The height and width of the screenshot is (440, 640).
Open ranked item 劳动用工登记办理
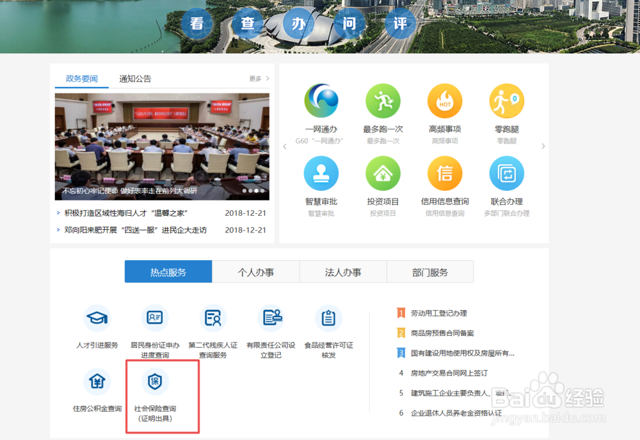(439, 313)
